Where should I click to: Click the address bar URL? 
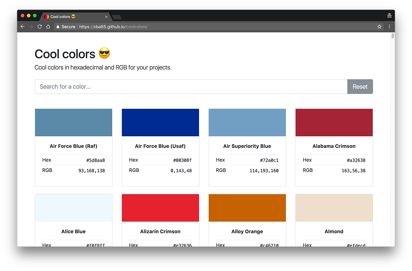point(113,26)
